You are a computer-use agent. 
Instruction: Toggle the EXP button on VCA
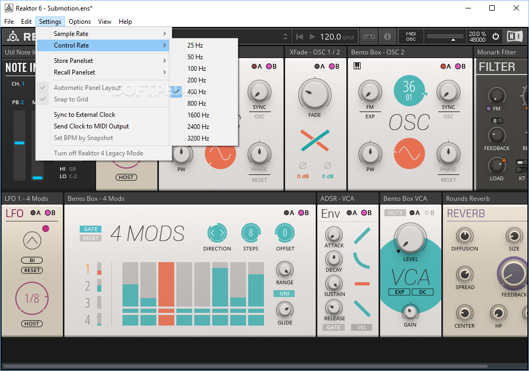pyautogui.click(x=400, y=292)
